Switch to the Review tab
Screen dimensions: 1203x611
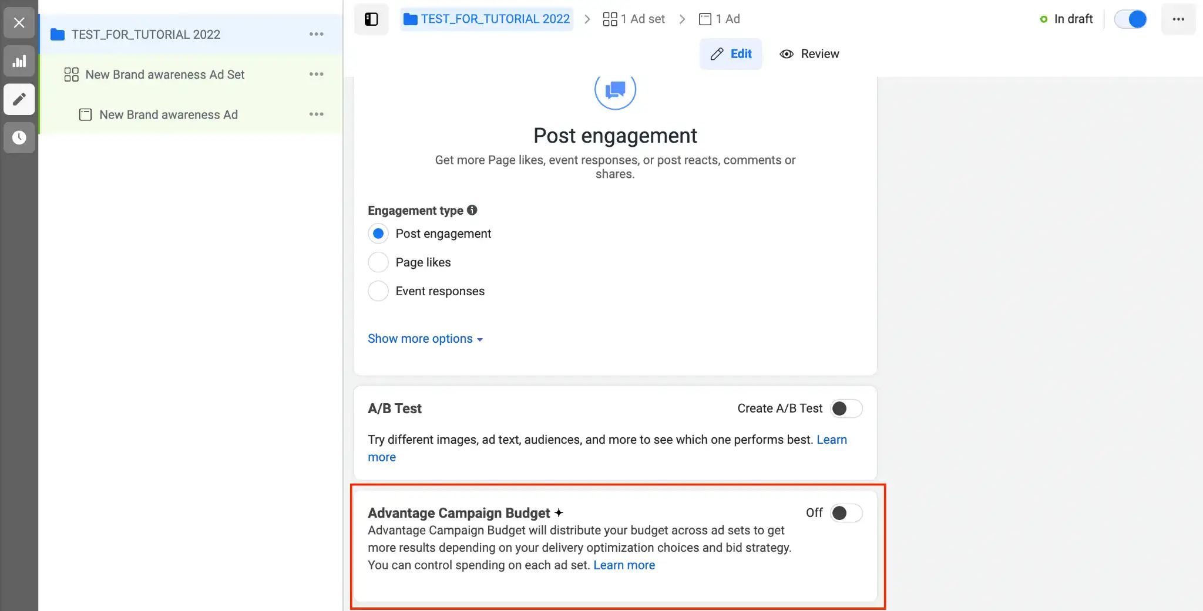click(x=809, y=53)
